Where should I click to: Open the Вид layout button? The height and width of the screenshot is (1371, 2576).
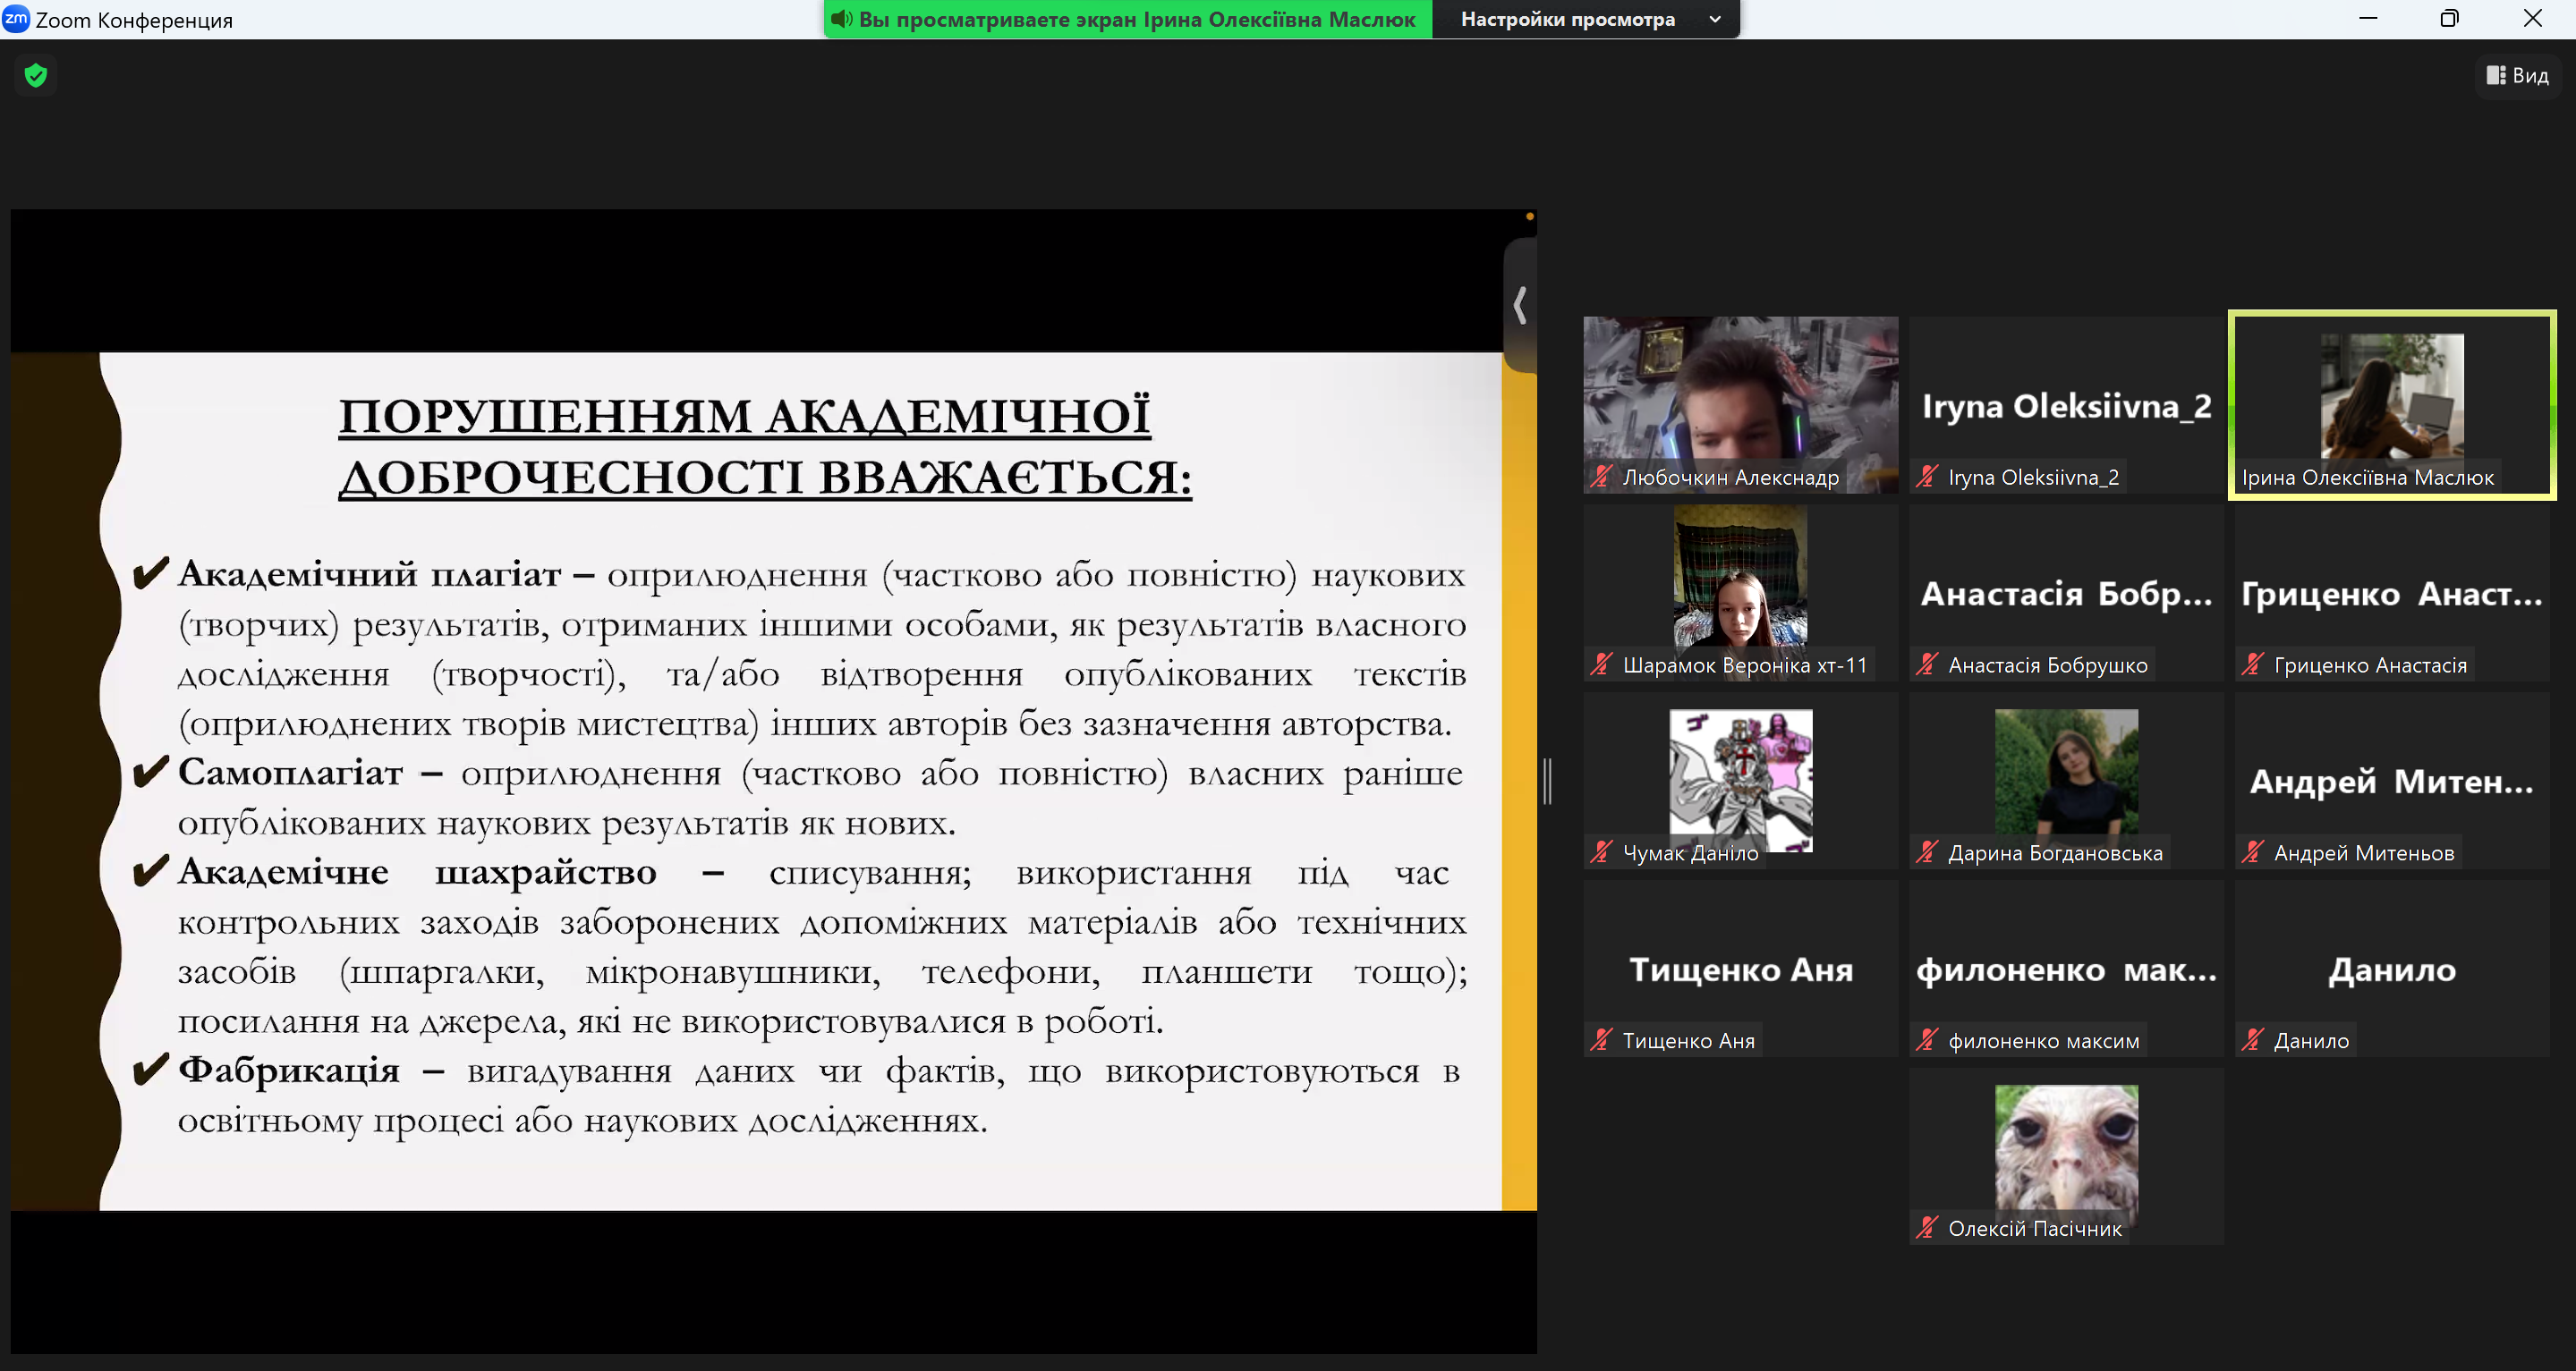pyautogui.click(x=2518, y=75)
